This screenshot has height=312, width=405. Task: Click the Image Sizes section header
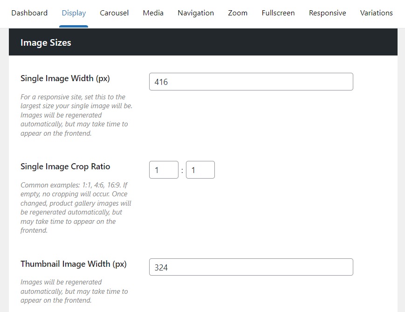[x=46, y=42]
